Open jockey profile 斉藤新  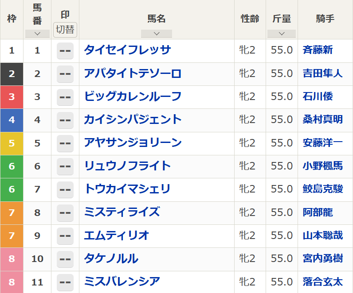pos(318,50)
